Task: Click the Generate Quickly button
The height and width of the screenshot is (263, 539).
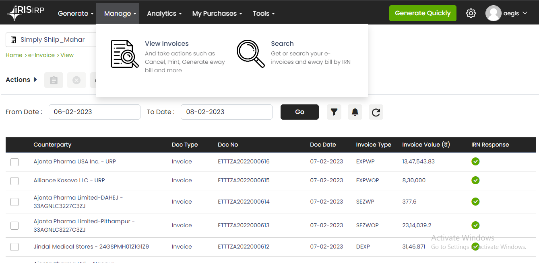Action: point(423,13)
